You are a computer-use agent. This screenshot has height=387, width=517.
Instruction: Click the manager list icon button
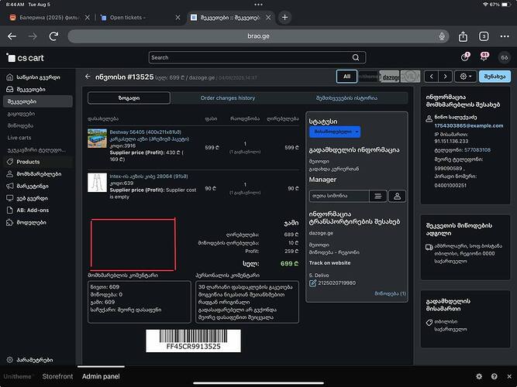pos(377,197)
